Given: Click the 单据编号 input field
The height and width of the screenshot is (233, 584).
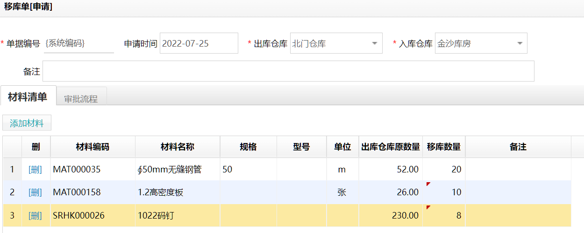Looking at the screenshot, I should pos(78,44).
